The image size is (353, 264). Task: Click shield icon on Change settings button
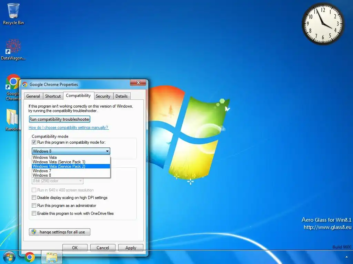34,232
